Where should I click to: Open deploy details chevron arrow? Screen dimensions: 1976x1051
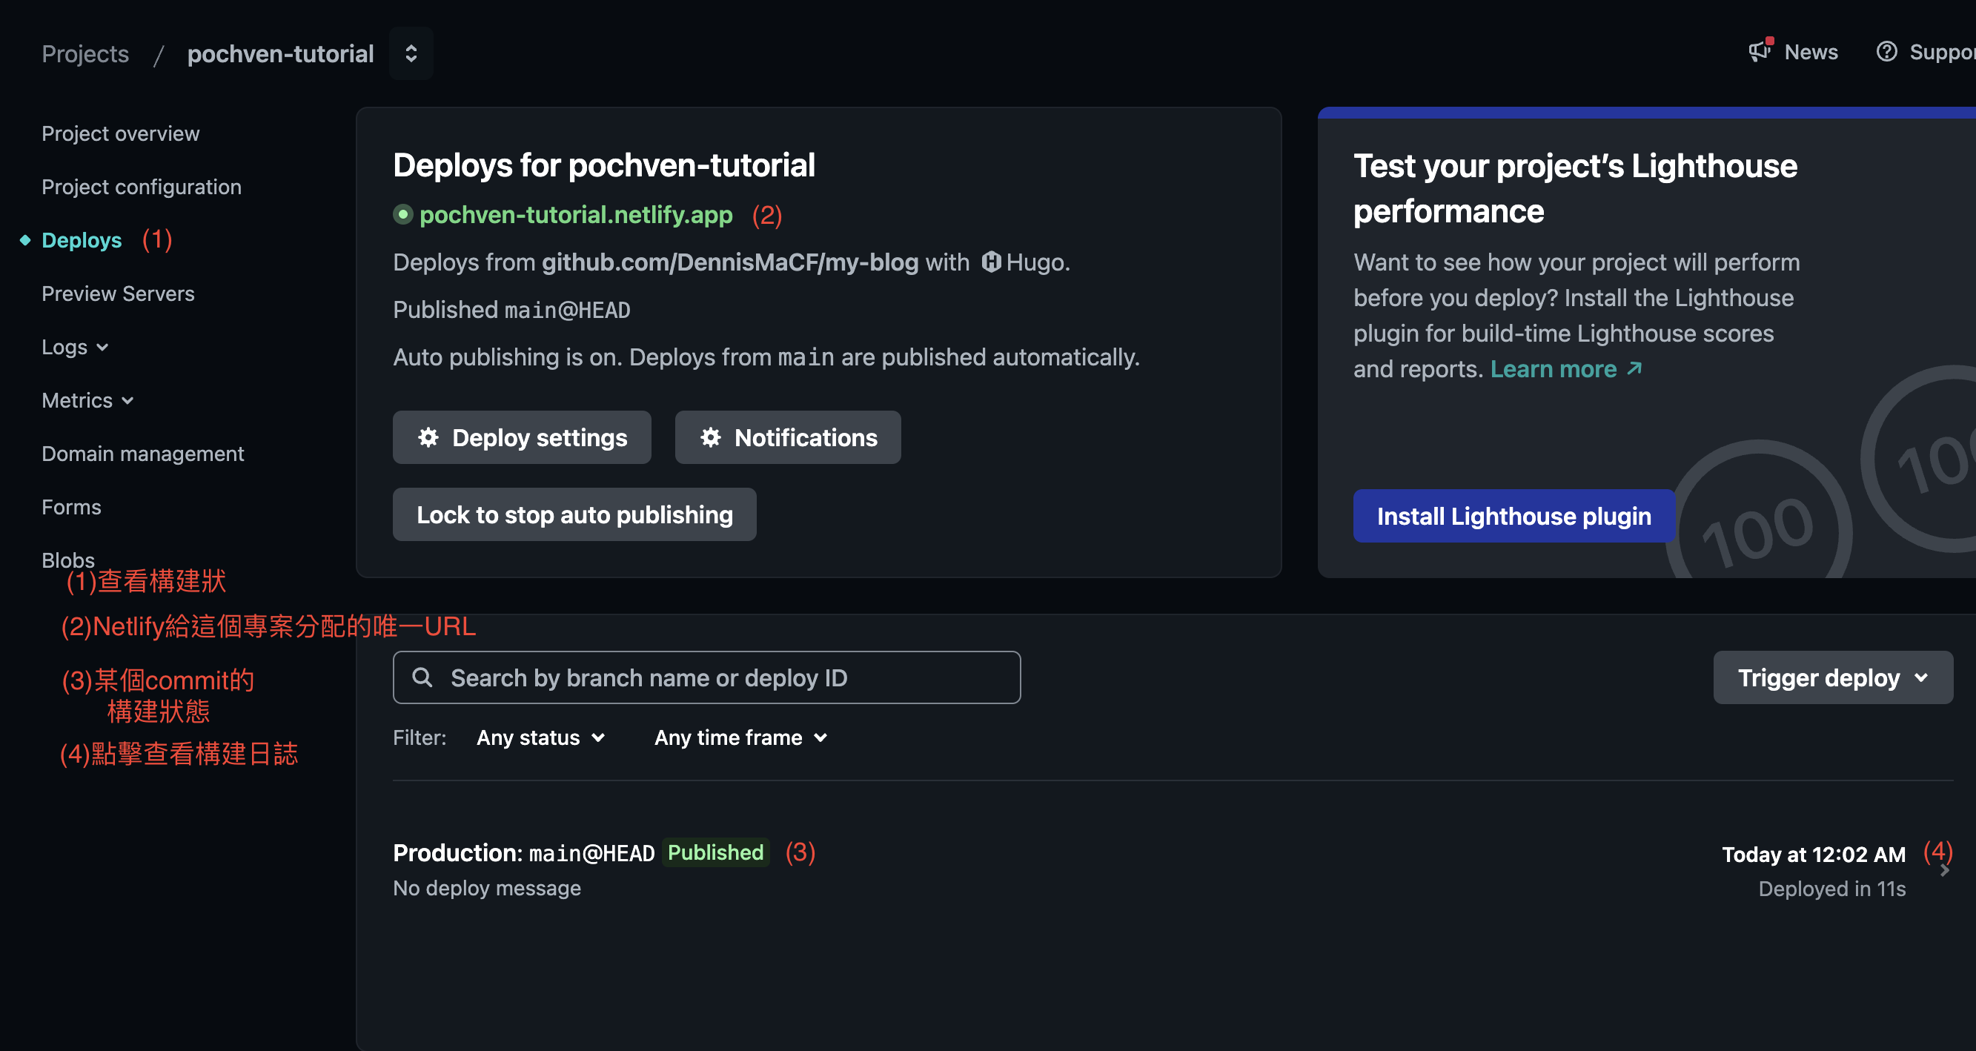click(x=1944, y=871)
